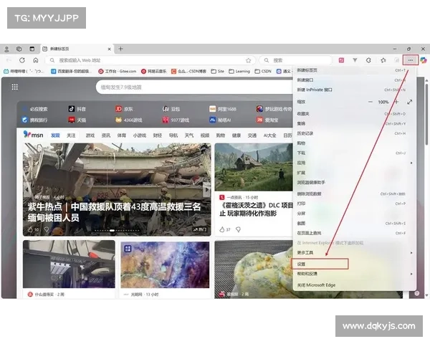Click the msn logo
The width and height of the screenshot is (430, 344).
click(x=33, y=135)
